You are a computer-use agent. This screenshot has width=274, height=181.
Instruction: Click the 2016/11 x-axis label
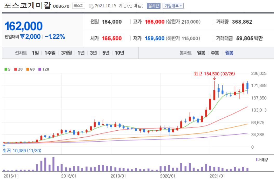[x=11, y=176]
